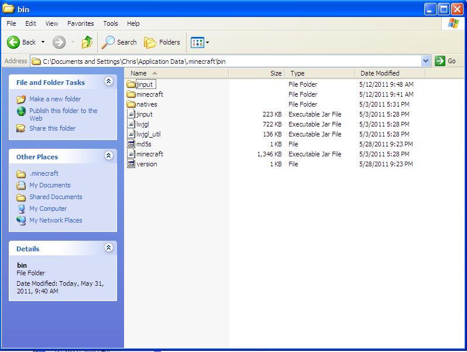Open My Computer link
The image size is (467, 352).
click(48, 209)
